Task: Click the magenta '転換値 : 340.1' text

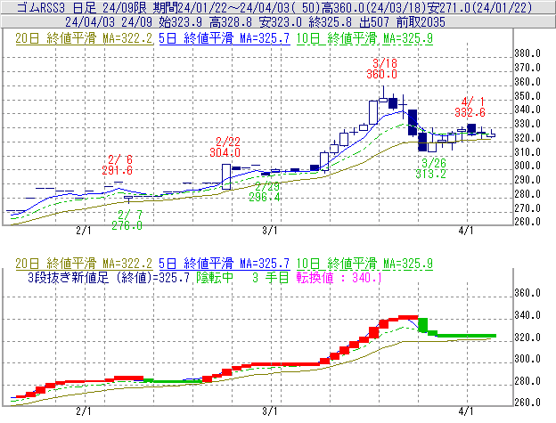Action: pyautogui.click(x=339, y=278)
